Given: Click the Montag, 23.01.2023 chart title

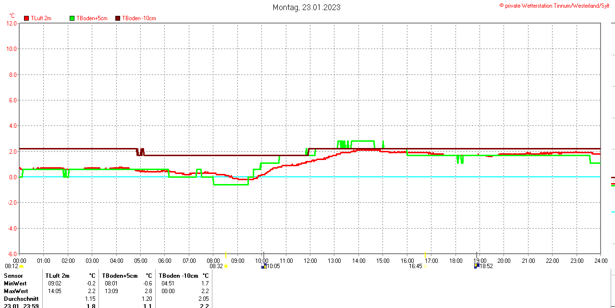Looking at the screenshot, I should (x=307, y=7).
